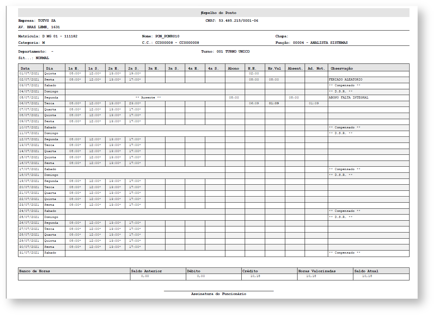Click 'ABONO FALTA INTEGRAL' observation

tap(349, 98)
